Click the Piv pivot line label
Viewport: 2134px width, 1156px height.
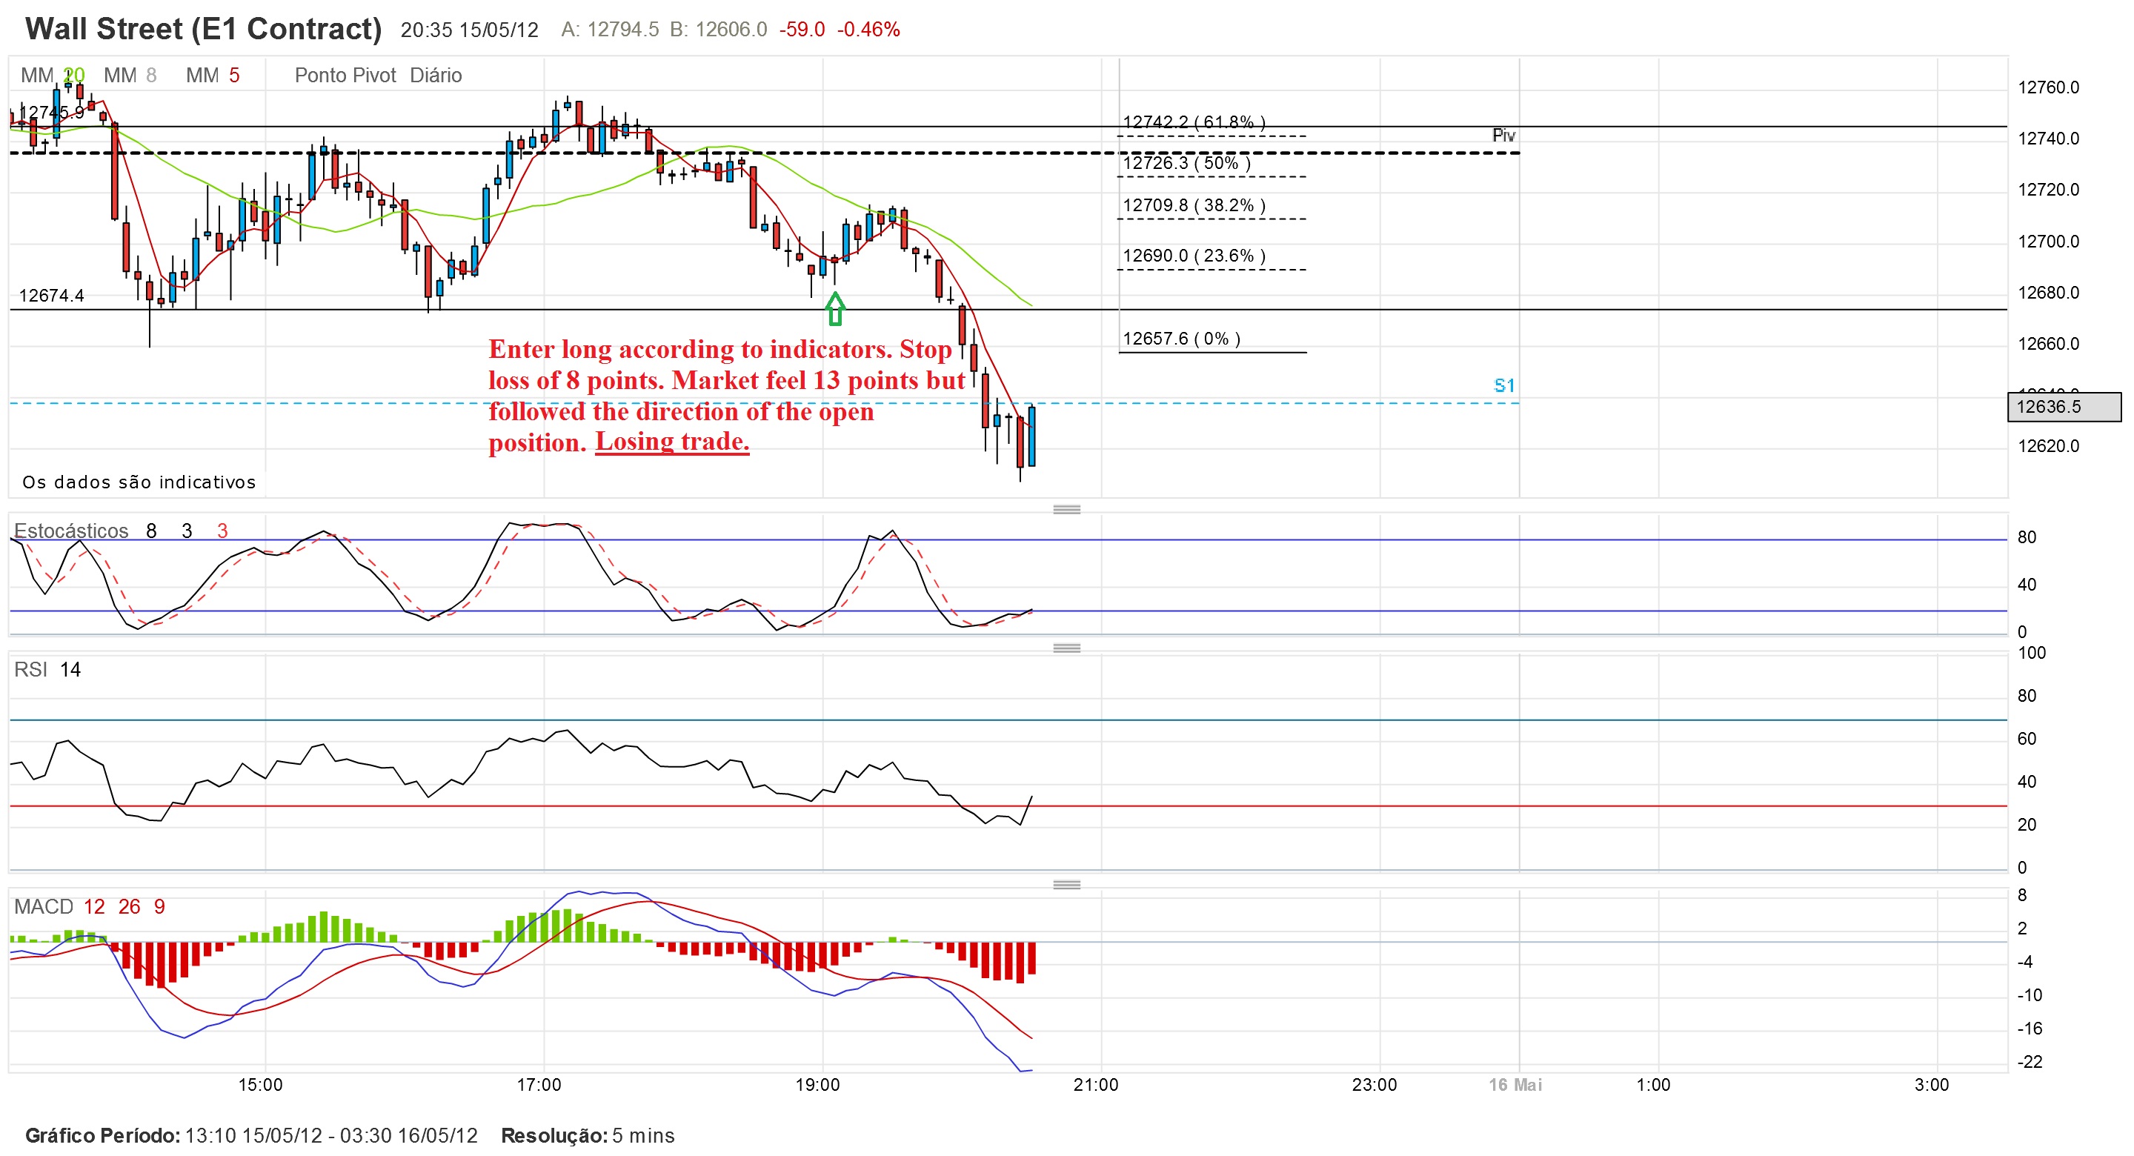(x=1503, y=135)
